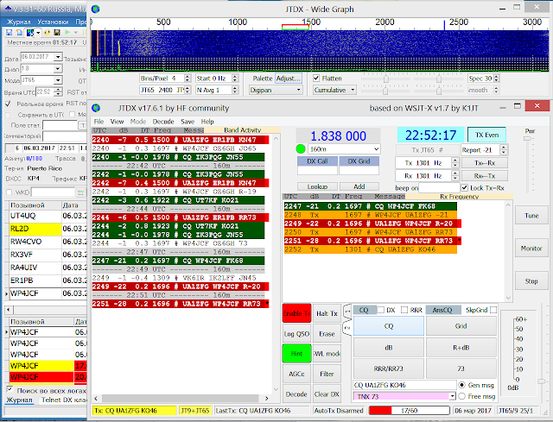Screen dimensions: 553x422
Task: Click the audio level slider beside the dB meter
Action: pyautogui.click(x=542, y=381)
